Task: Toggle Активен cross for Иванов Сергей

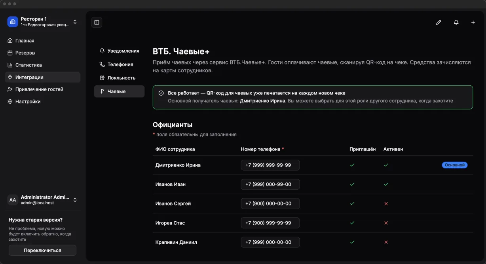Action: [x=386, y=204]
